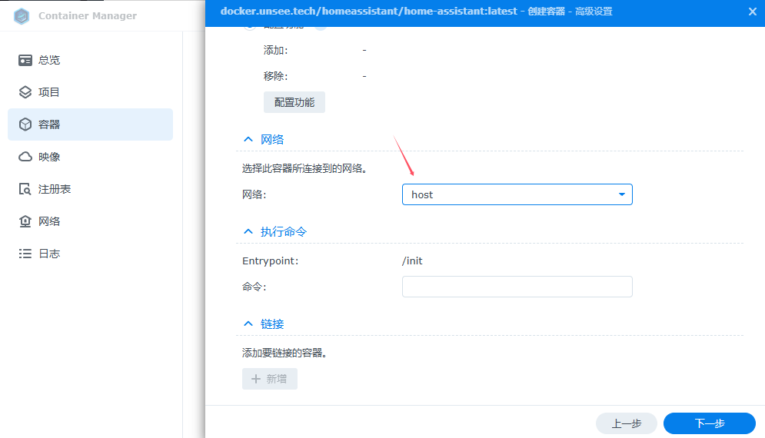
Task: Click the 总览 overview icon
Action: tap(25, 60)
